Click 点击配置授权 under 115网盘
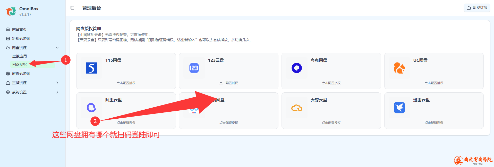 pos(126,83)
